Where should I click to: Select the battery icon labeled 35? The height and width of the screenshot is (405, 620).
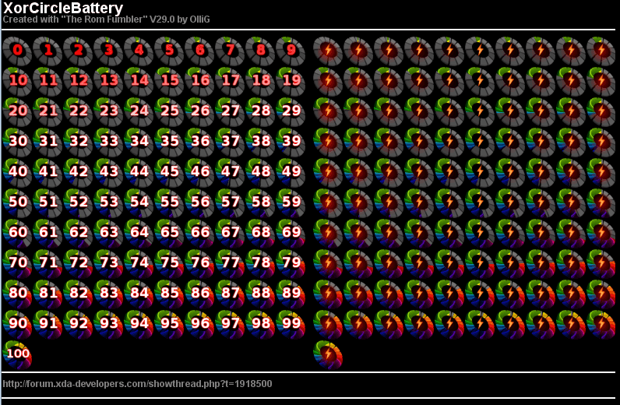click(x=169, y=143)
